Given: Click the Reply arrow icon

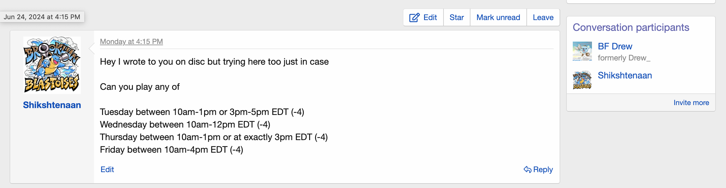Looking at the screenshot, I should pos(527,169).
